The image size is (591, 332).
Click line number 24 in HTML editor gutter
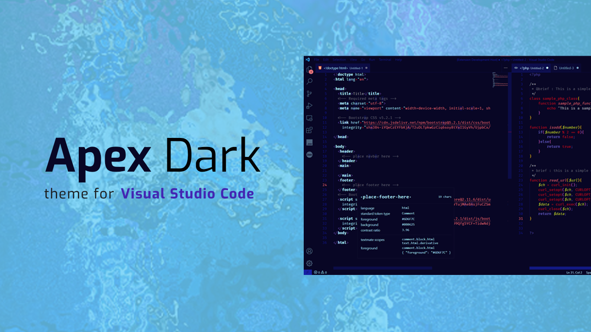click(324, 185)
